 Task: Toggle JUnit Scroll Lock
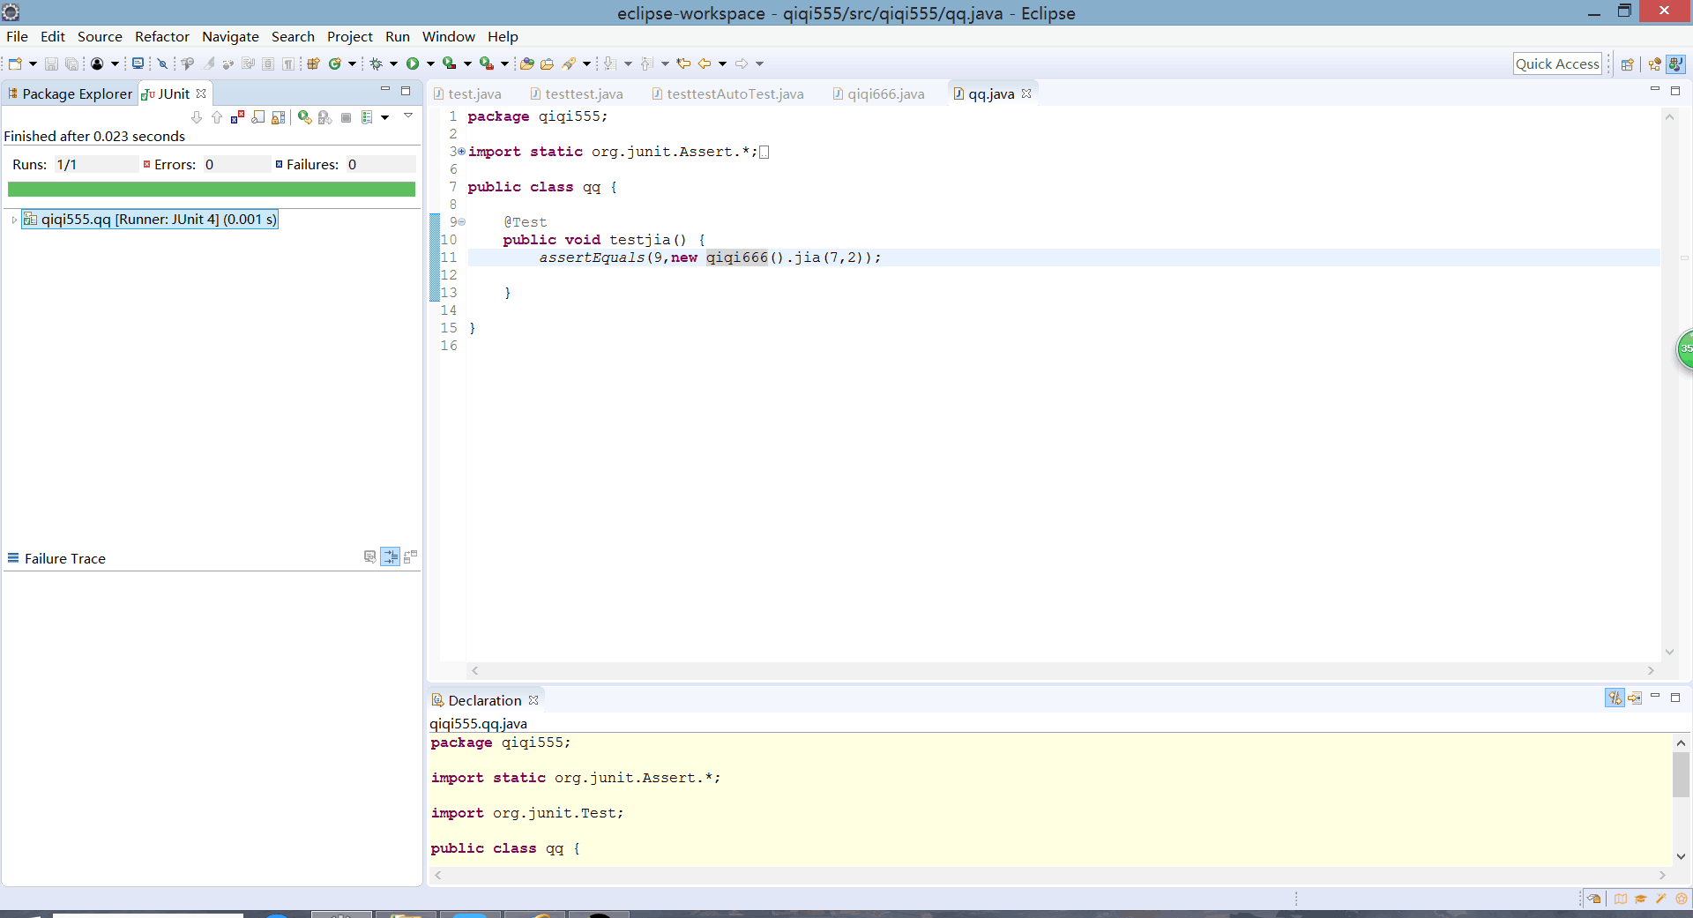point(279,117)
